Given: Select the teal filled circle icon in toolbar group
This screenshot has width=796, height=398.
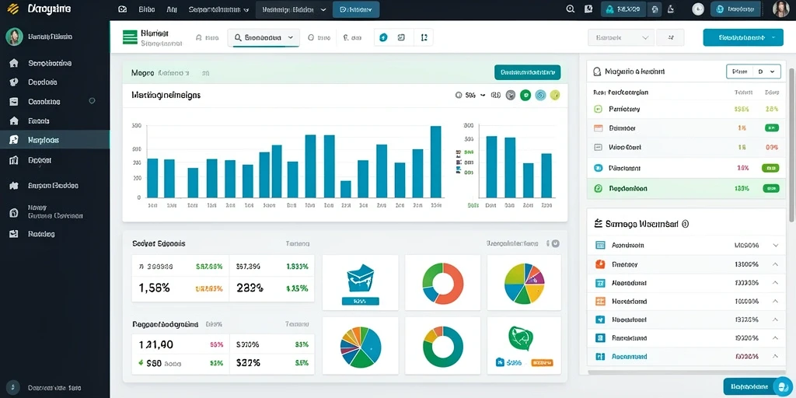Looking at the screenshot, I should [384, 37].
